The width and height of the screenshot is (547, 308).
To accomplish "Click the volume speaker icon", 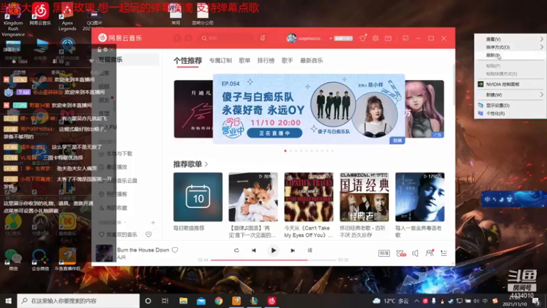I will 415,253.
